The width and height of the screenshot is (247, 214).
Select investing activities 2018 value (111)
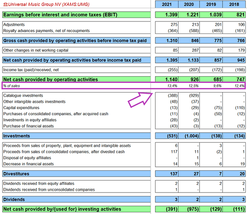click(239, 209)
